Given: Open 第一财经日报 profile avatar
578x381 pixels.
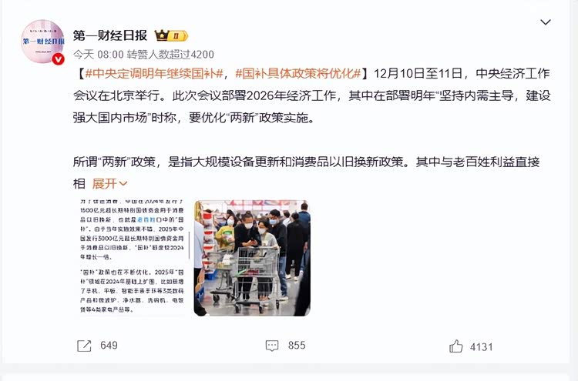Looking at the screenshot, I should coord(42,42).
